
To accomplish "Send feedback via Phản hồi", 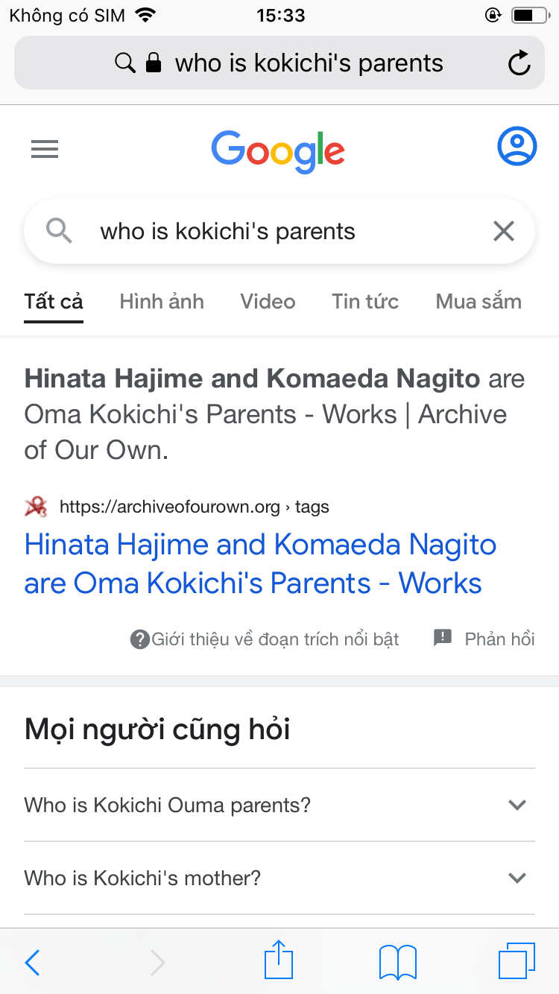I will click(484, 639).
